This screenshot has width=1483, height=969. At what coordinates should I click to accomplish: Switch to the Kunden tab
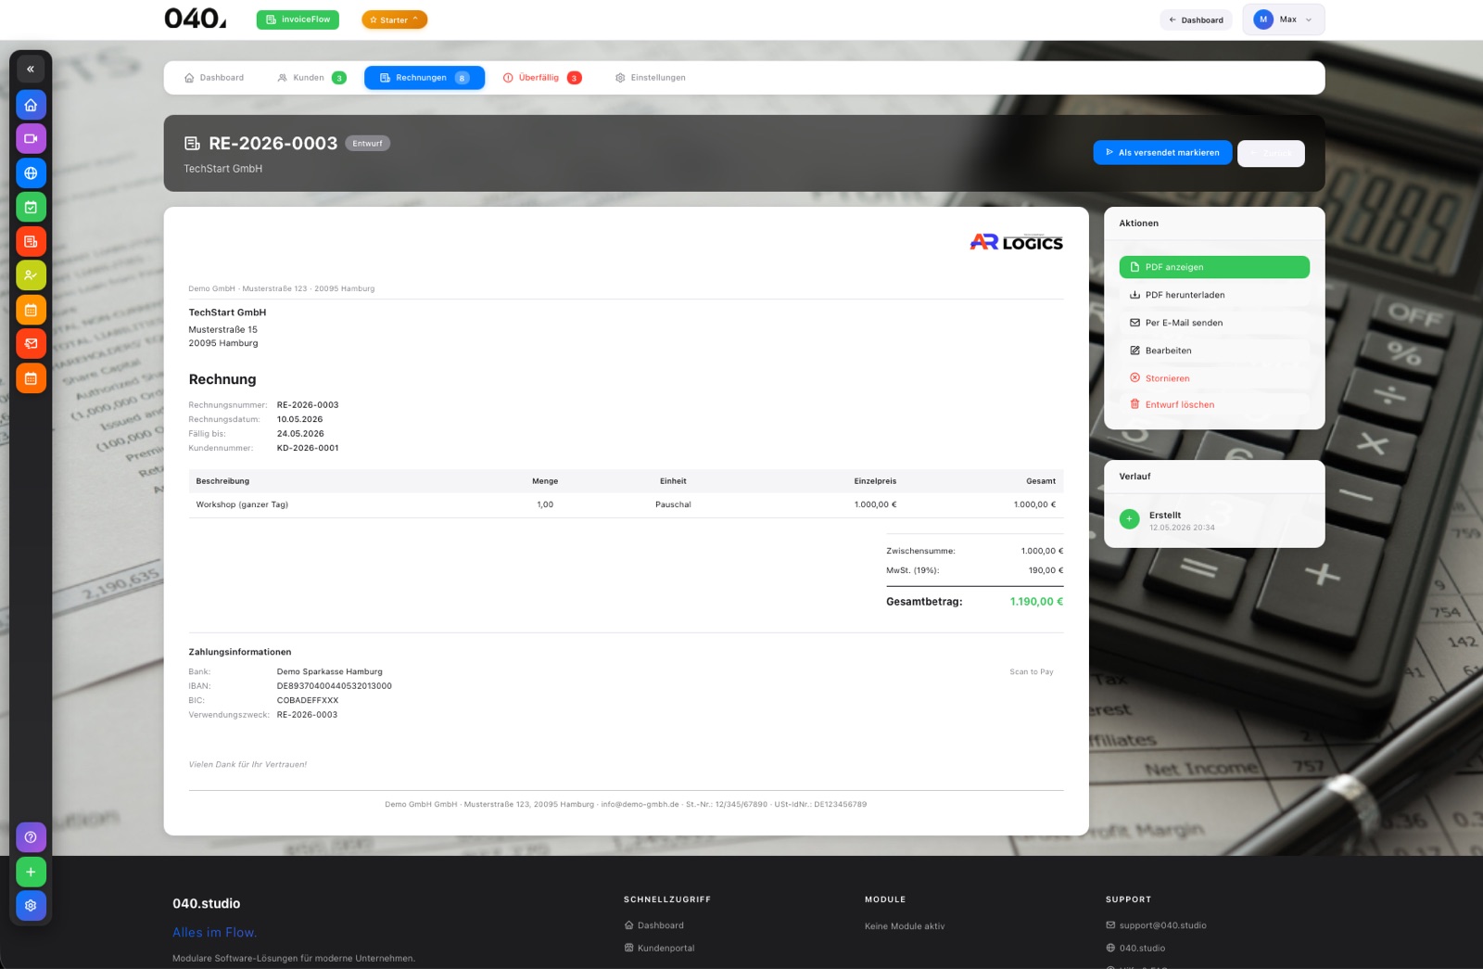(311, 78)
